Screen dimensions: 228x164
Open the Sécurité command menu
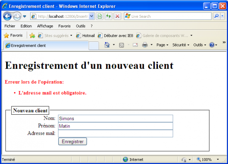click(x=181, y=45)
